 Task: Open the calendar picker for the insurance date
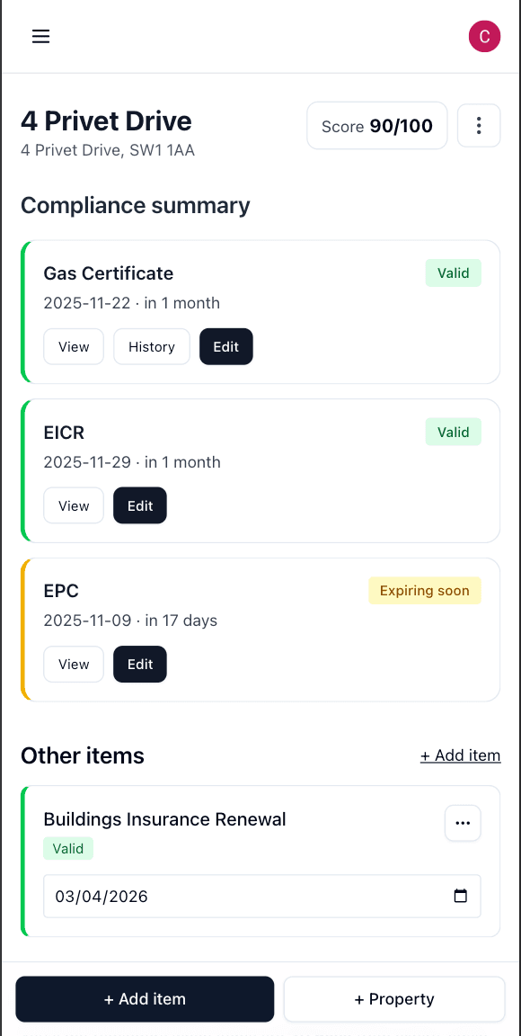461,896
